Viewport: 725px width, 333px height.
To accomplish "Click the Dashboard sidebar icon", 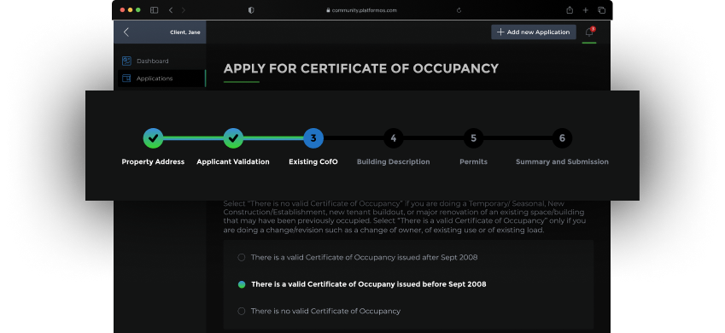I will pos(126,61).
